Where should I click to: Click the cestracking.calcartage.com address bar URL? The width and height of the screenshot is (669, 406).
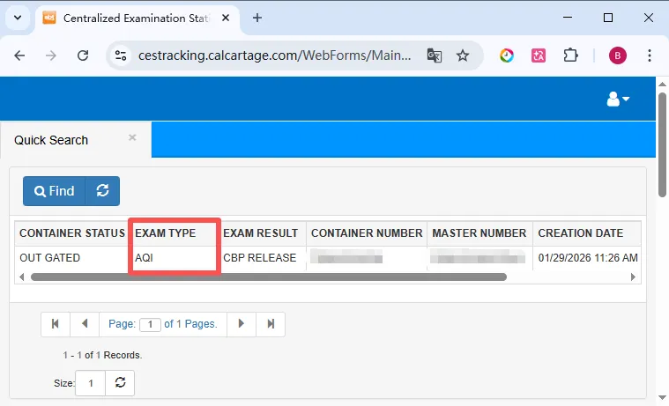coord(274,55)
